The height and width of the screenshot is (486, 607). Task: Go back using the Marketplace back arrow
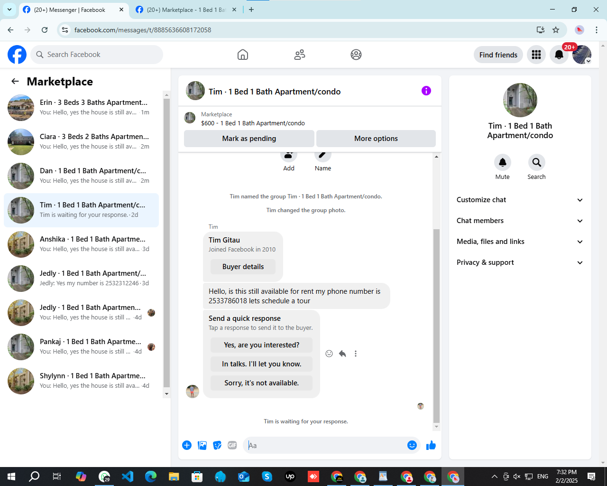[x=15, y=81]
